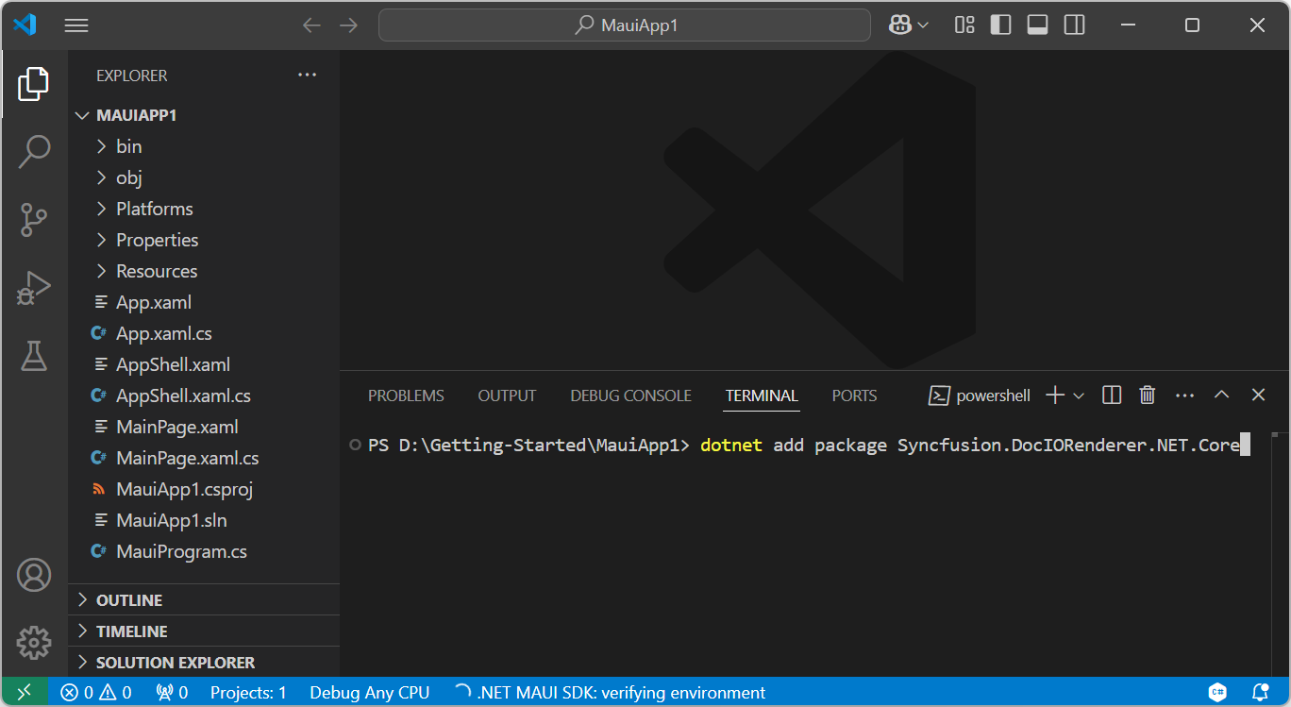Open the MauiProgram.cs file

(x=181, y=551)
